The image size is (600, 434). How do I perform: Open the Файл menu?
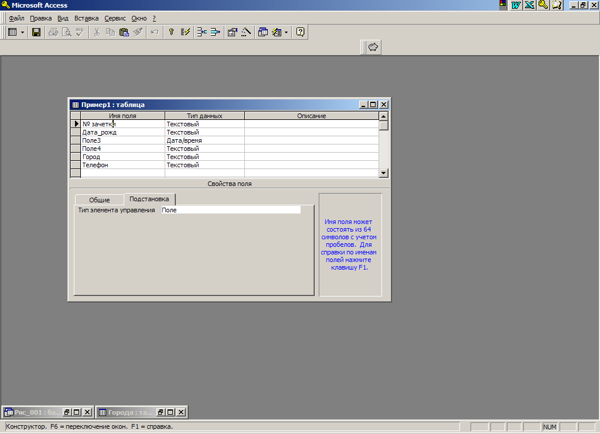[16, 18]
